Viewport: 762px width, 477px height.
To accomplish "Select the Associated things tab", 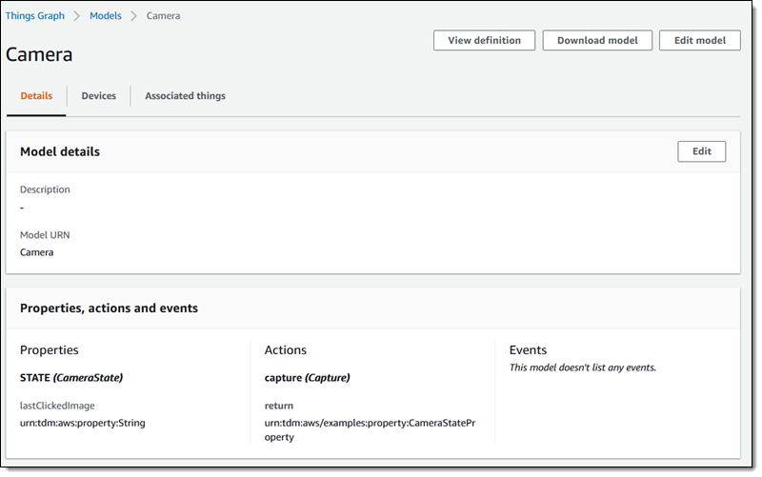I will pyautogui.click(x=185, y=96).
